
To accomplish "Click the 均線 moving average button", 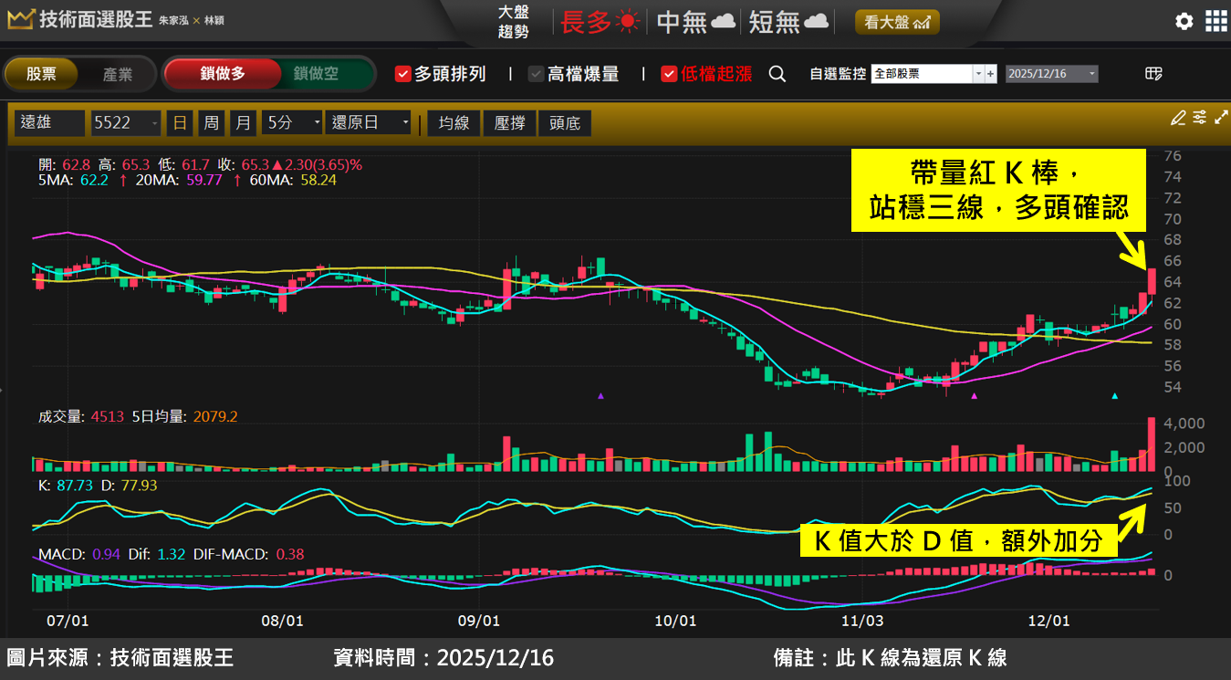I will tap(454, 120).
